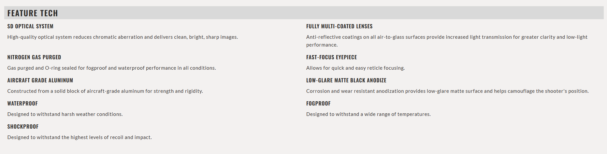Click the FULLY MULTI-COATED LENSES heading
This screenshot has height=154, width=607.
tap(339, 26)
